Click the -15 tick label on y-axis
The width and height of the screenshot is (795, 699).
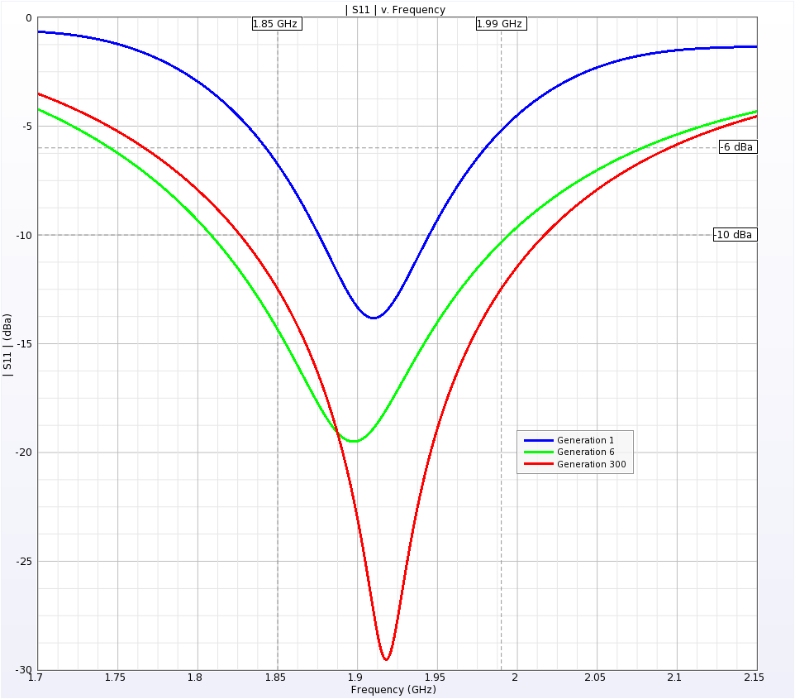coord(24,343)
